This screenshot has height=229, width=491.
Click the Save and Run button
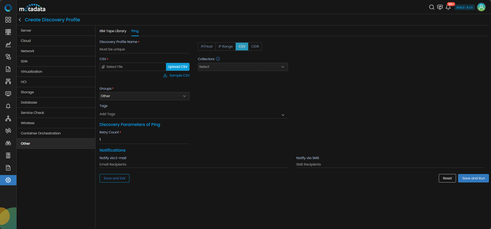pos(473,178)
